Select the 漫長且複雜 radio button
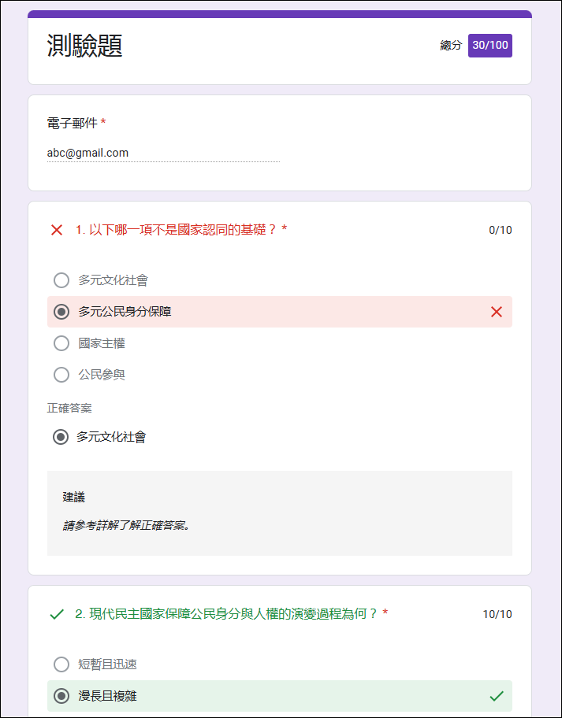Screen dimensions: 562x718 61,696
